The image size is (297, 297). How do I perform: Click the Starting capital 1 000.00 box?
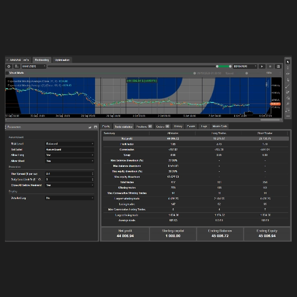[173, 234]
